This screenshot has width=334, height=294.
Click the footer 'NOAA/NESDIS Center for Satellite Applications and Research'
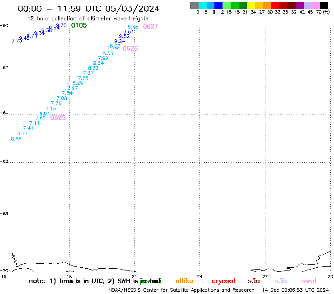(x=181, y=290)
